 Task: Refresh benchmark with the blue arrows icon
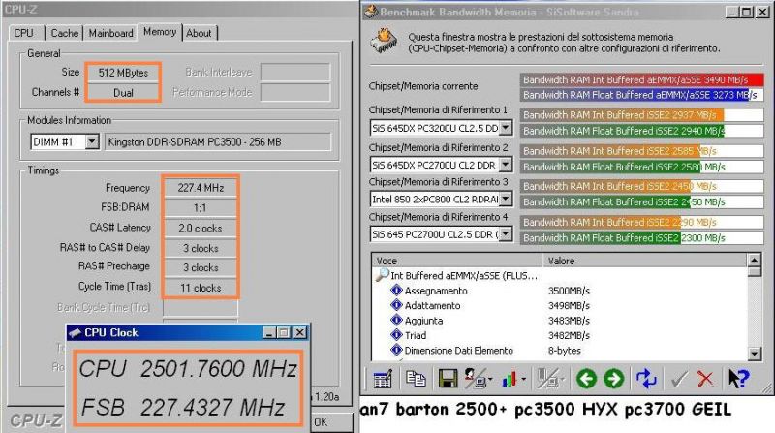646,379
